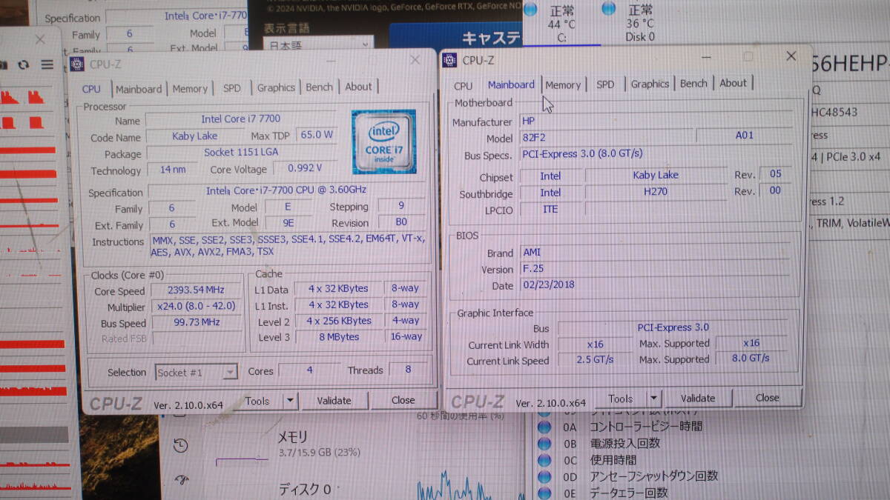The width and height of the screenshot is (890, 500).
Task: Expand the Tools arrow in the left CPU-Z window
Action: [x=290, y=401]
